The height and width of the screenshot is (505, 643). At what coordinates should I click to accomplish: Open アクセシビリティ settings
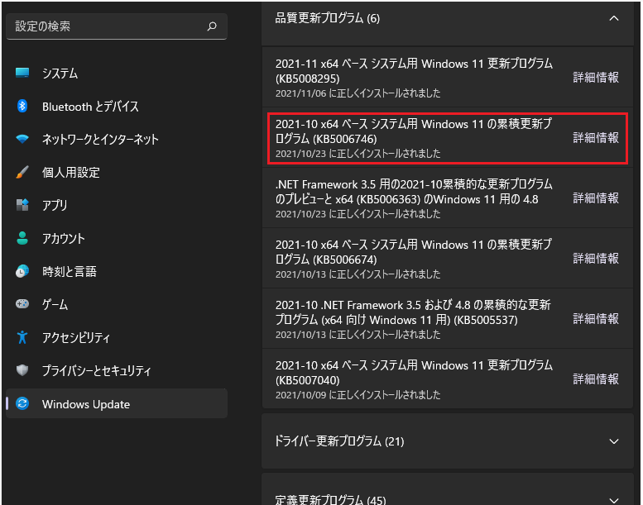[x=117, y=337]
